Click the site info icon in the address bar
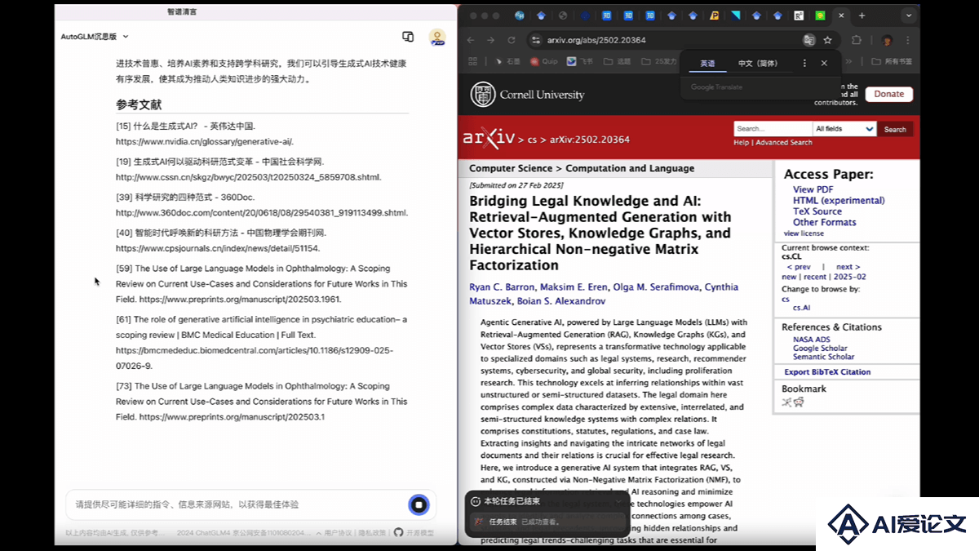The width and height of the screenshot is (979, 551). [535, 40]
